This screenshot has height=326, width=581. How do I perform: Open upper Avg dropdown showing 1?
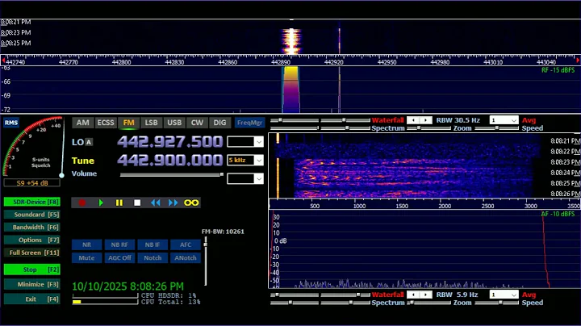click(x=504, y=120)
